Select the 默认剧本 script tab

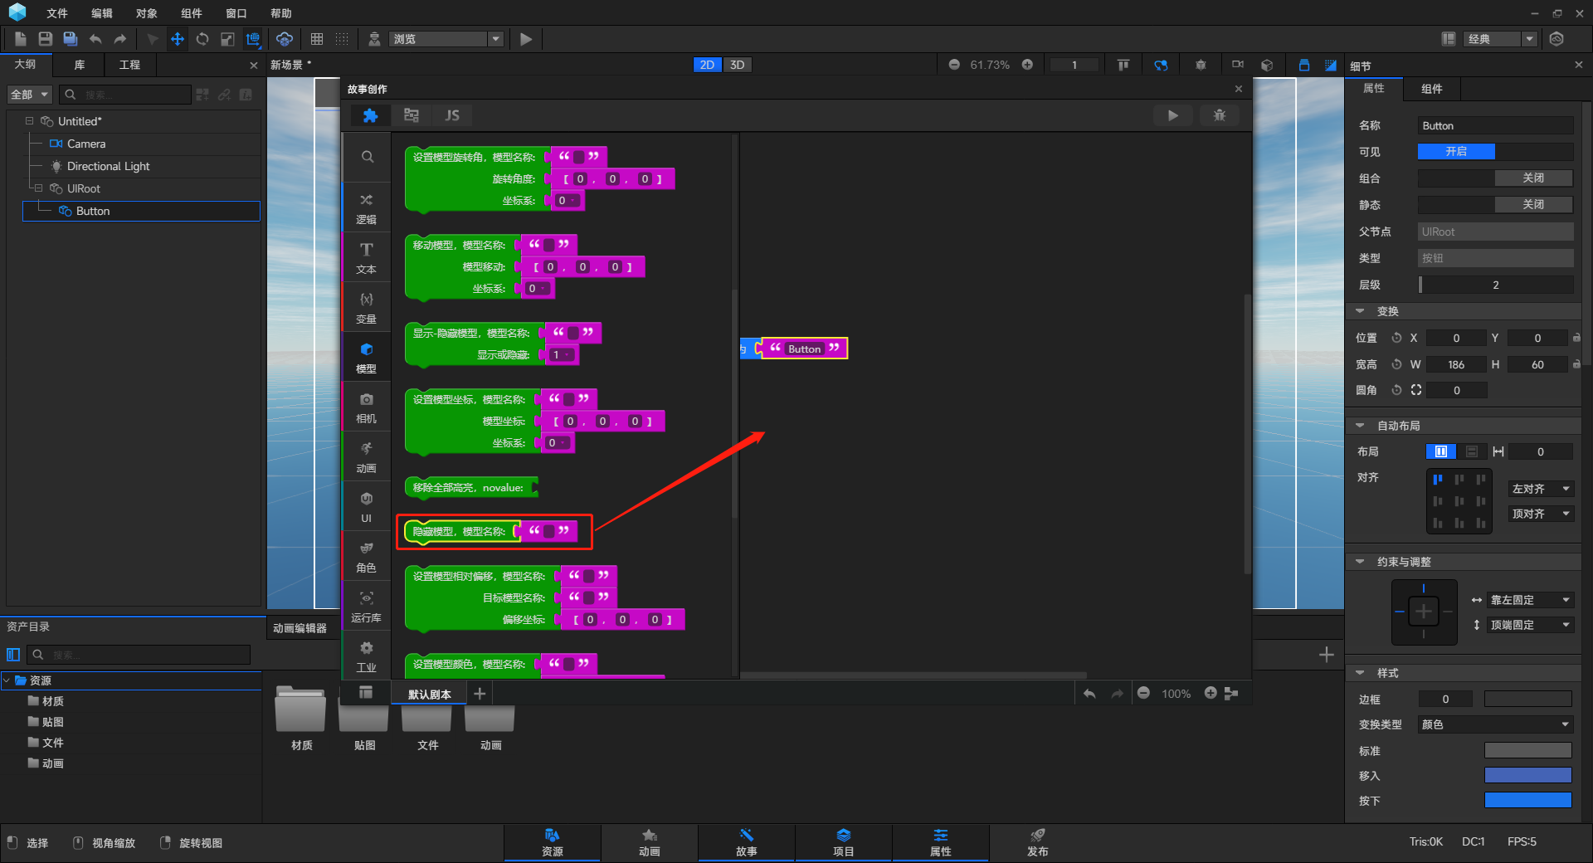(430, 694)
